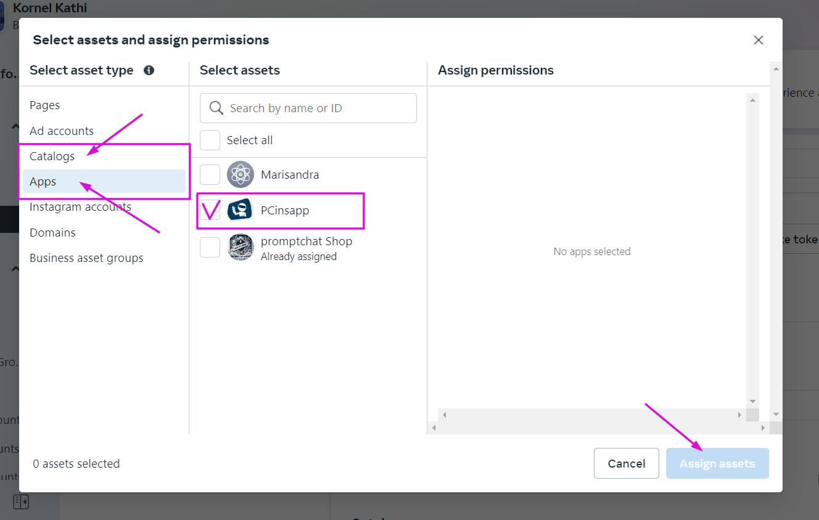This screenshot has height=520, width=819.
Task: Open Instagram accounts asset type
Action: (80, 207)
